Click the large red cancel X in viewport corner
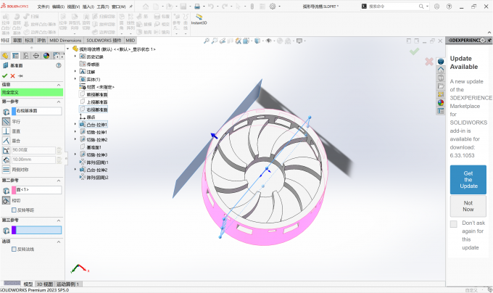 coord(429,62)
